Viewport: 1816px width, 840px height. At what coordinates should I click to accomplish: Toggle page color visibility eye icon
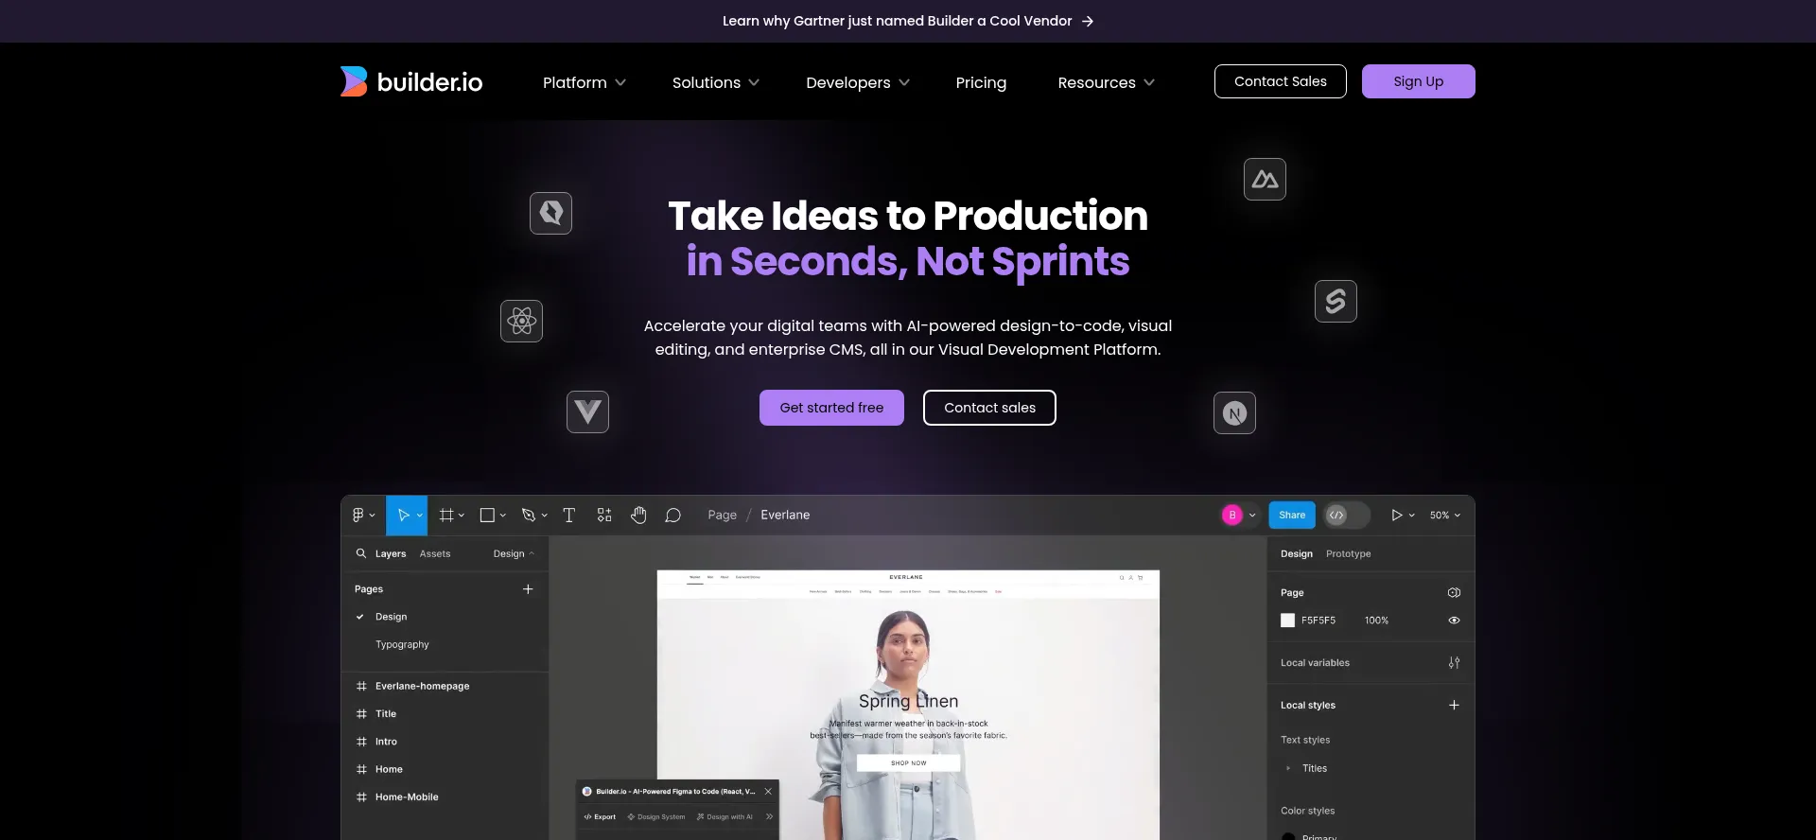[x=1454, y=621]
